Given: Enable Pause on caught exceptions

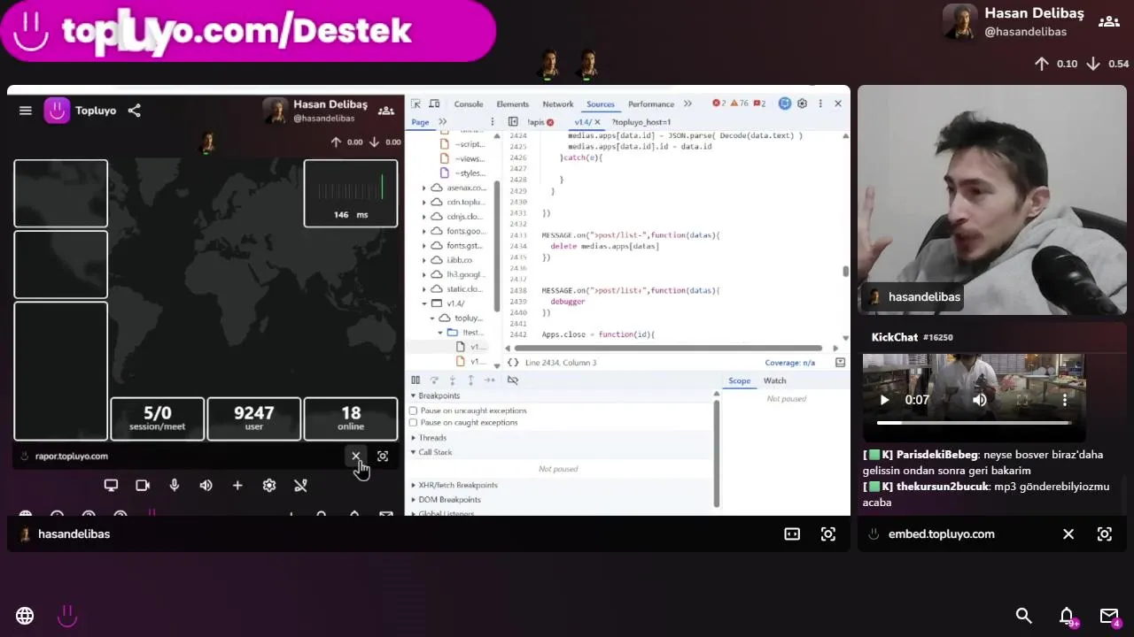Looking at the screenshot, I should pos(413,423).
